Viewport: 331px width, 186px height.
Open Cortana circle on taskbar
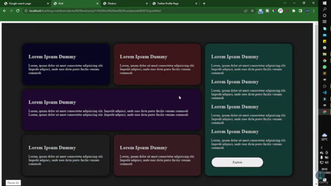tap(324, 16)
